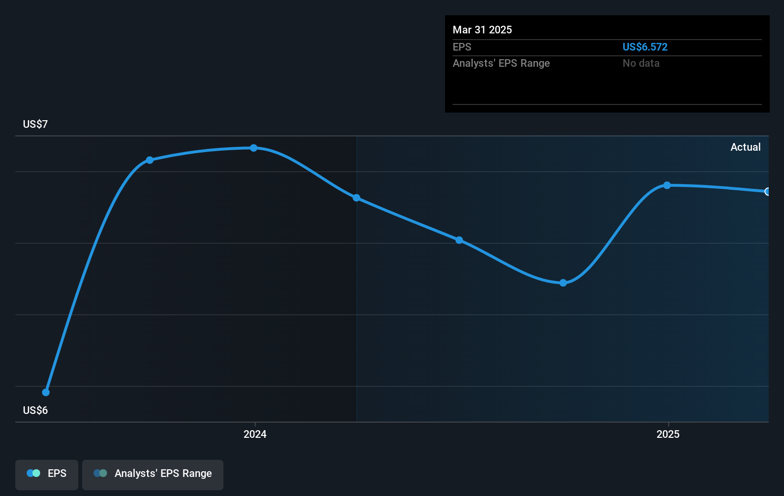Click the 2025 x-axis label

(668, 434)
